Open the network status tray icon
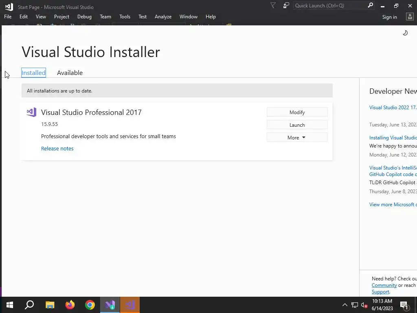 pyautogui.click(x=355, y=305)
